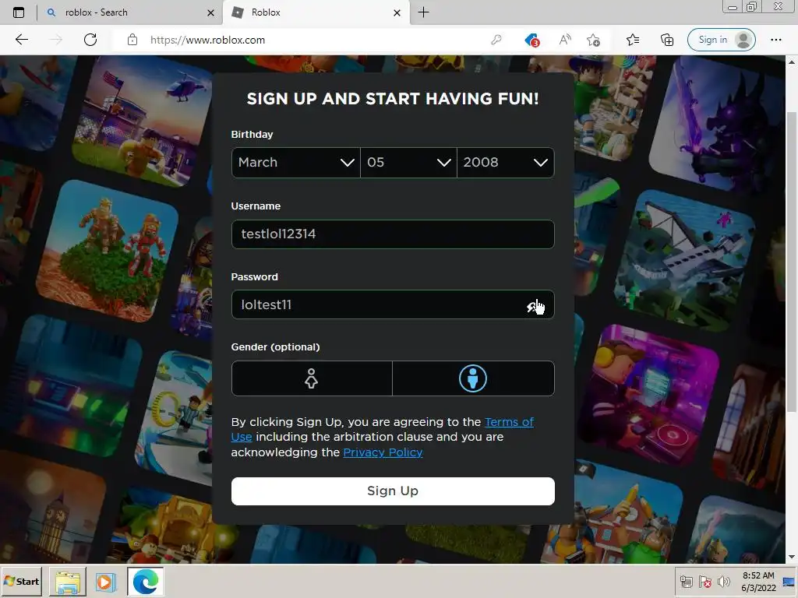The width and height of the screenshot is (798, 598).
Task: Click the site lock icon in address bar
Action: [x=132, y=40]
